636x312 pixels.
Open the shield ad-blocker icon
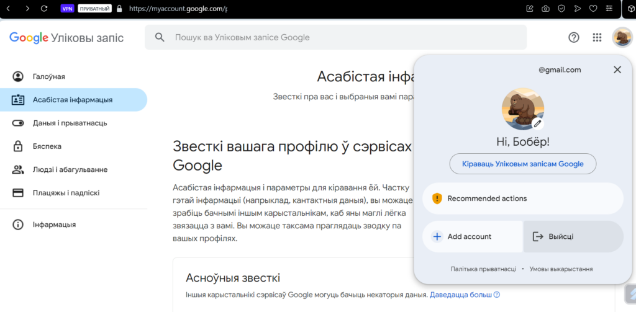click(561, 9)
